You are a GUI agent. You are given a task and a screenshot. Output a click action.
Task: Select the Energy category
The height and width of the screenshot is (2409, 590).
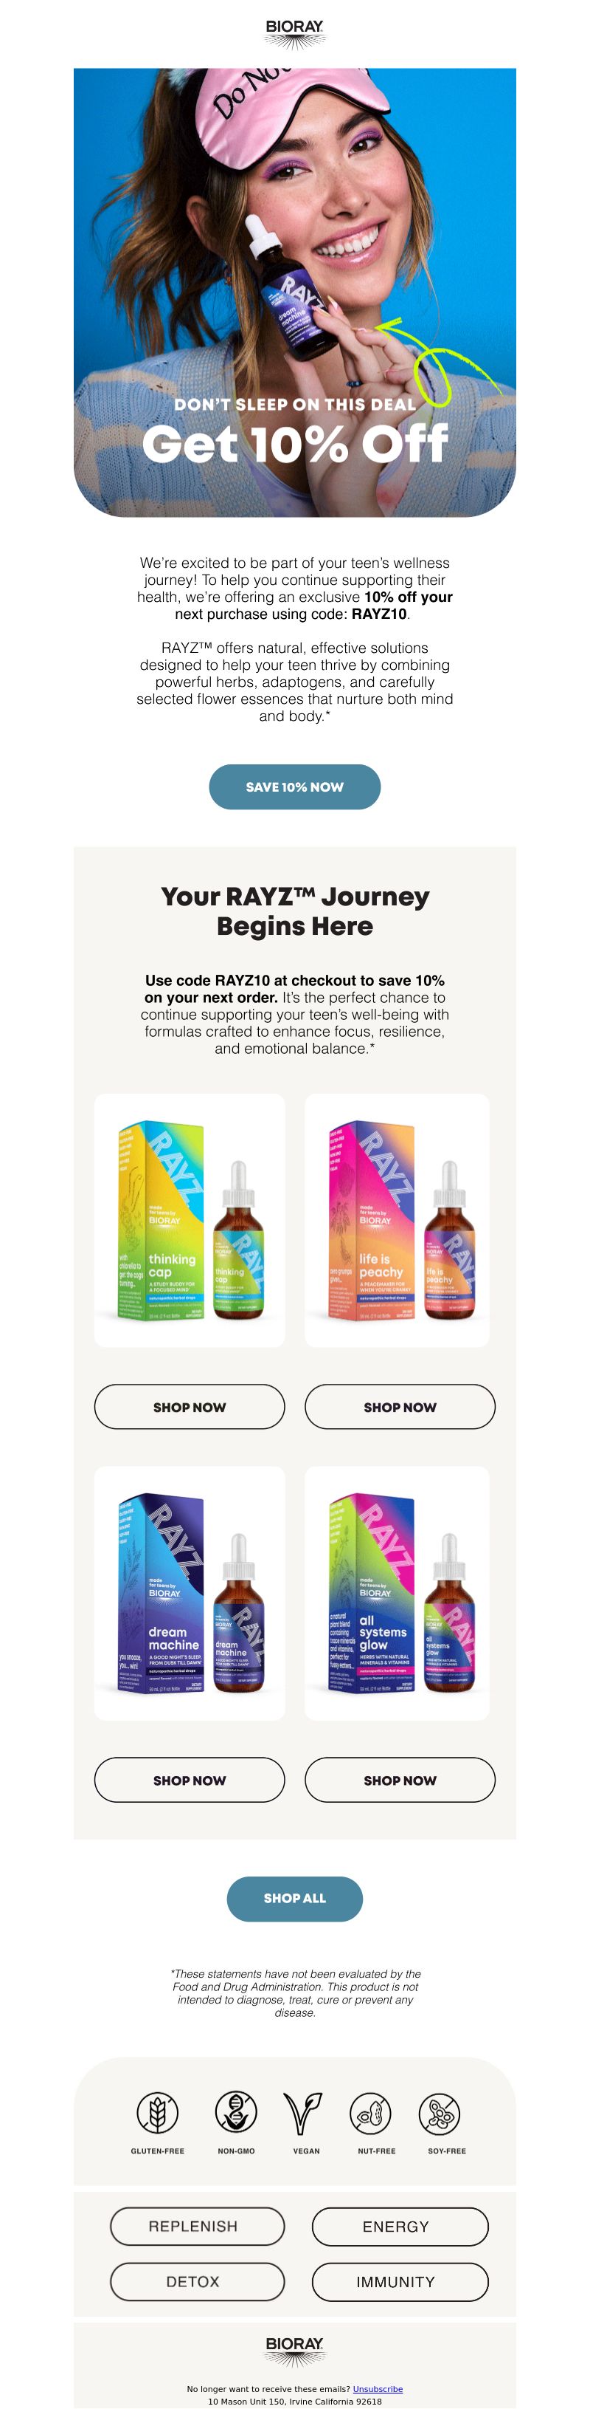(400, 2226)
